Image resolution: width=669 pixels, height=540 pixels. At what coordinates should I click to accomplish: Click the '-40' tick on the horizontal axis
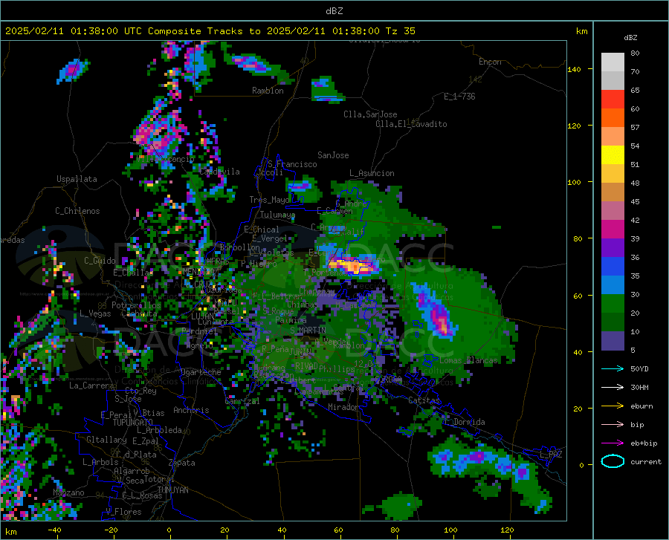pyautogui.click(x=54, y=530)
